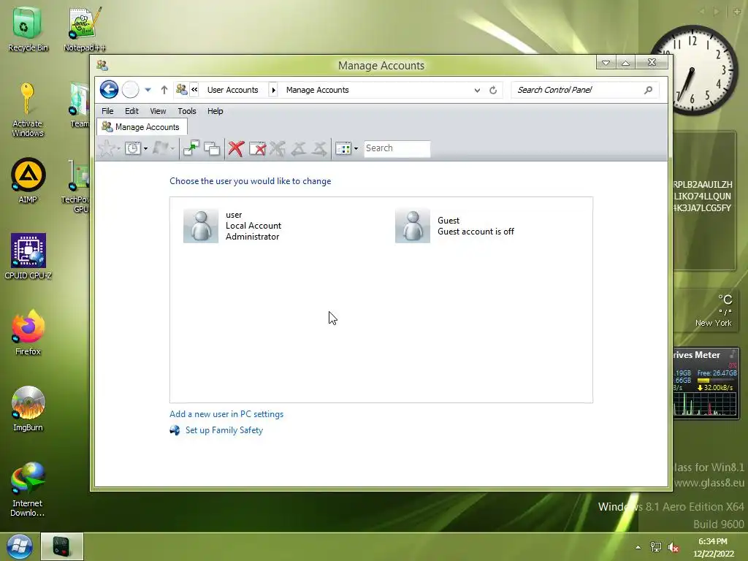
Task: Expand the dropdown beside the history clock
Action: (145, 148)
